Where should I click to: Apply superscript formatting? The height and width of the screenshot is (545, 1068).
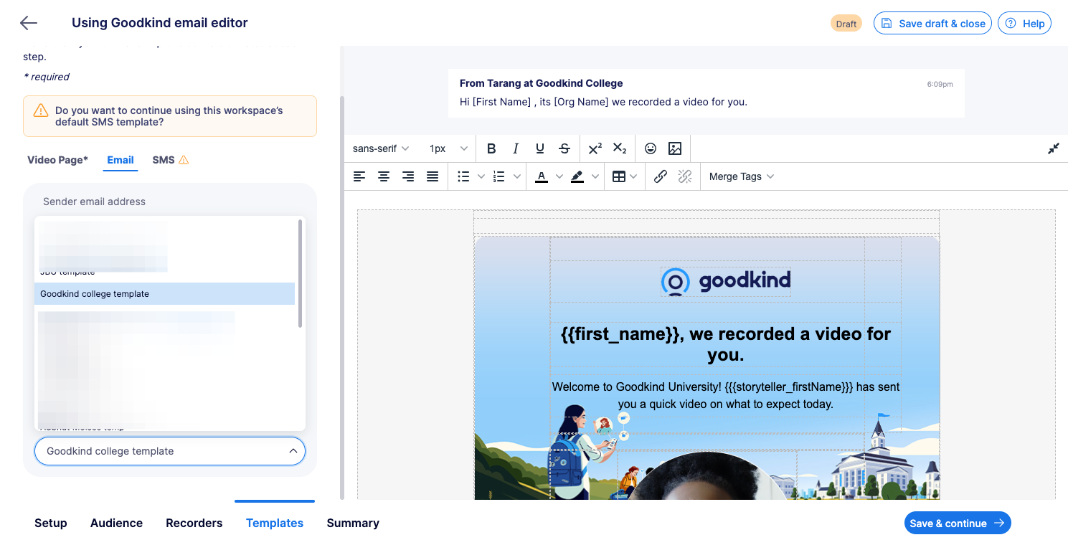pyautogui.click(x=595, y=148)
